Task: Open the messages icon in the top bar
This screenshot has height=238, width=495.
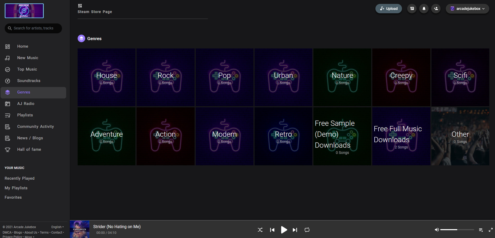Action: (412, 8)
